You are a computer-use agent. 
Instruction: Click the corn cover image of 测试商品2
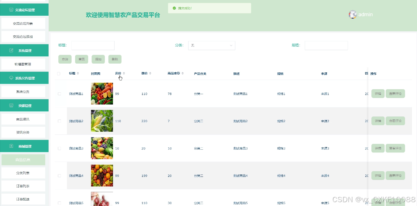pyautogui.click(x=102, y=121)
